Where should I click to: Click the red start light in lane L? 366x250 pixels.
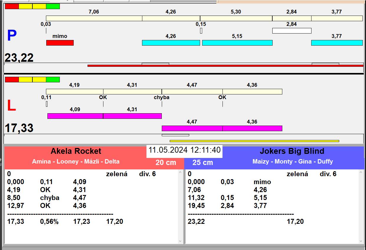pos(12,79)
